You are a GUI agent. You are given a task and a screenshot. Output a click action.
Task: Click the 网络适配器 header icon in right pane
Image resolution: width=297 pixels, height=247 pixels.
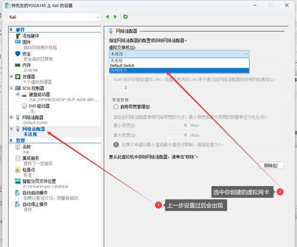(x=111, y=31)
